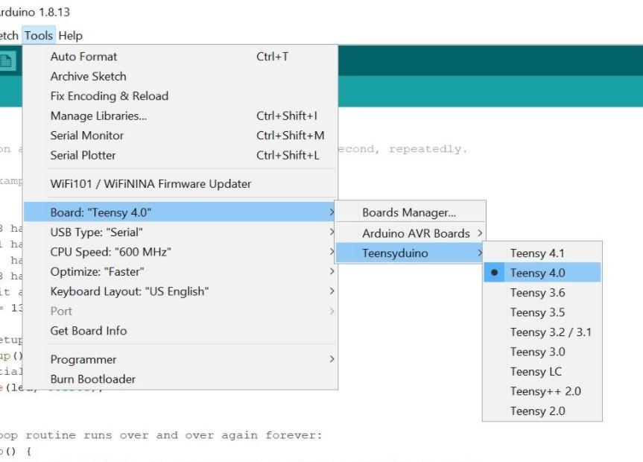Open WiFi101 / WiFiNINA Firmware Updater

click(180, 184)
